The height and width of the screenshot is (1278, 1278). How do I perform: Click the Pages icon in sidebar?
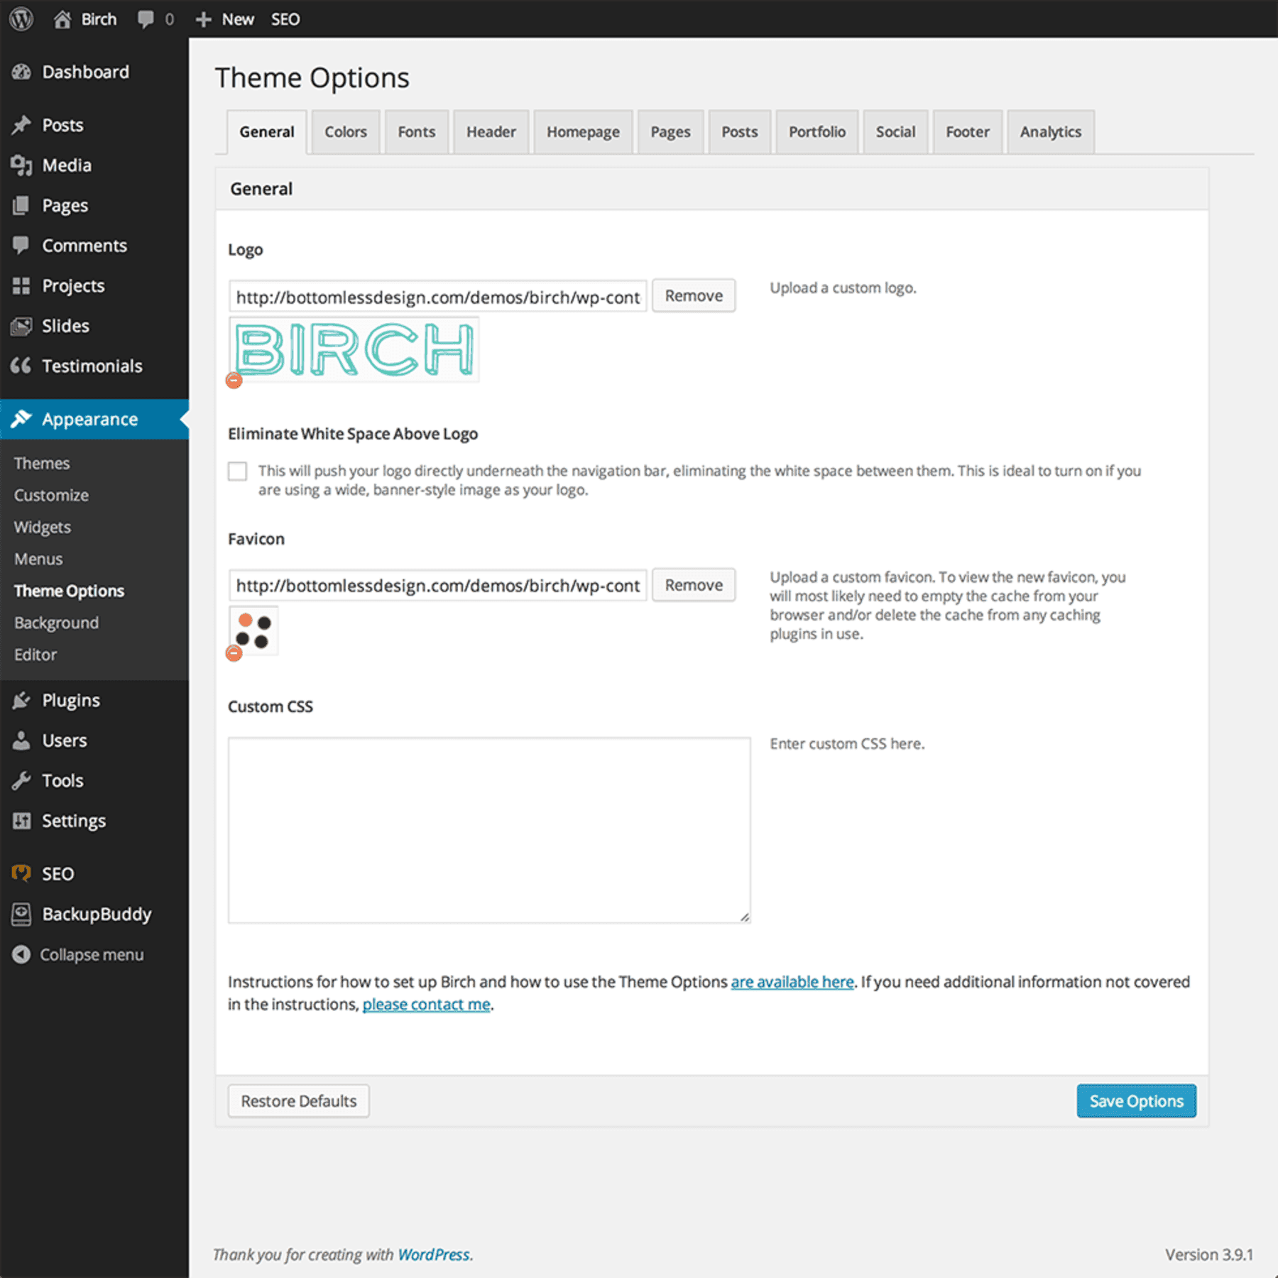(21, 205)
